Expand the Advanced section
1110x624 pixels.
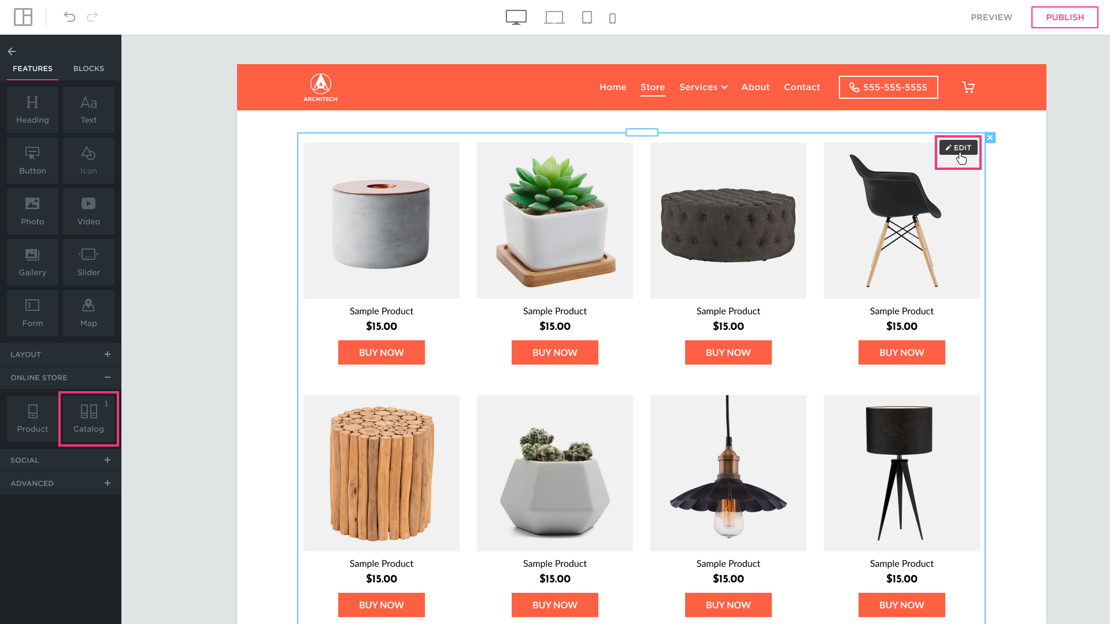click(x=61, y=483)
